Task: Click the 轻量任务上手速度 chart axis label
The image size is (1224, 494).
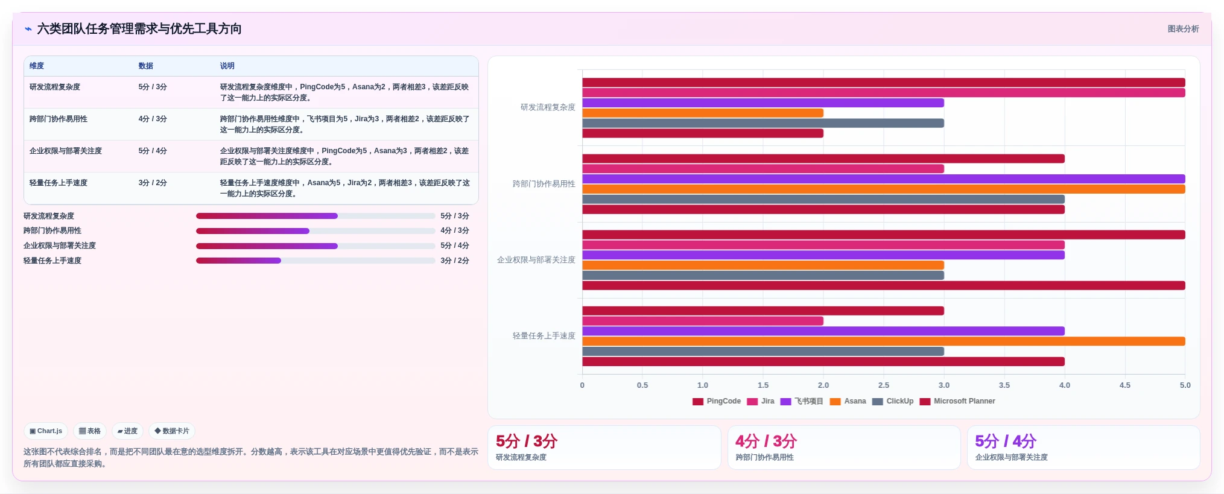Action: 544,336
